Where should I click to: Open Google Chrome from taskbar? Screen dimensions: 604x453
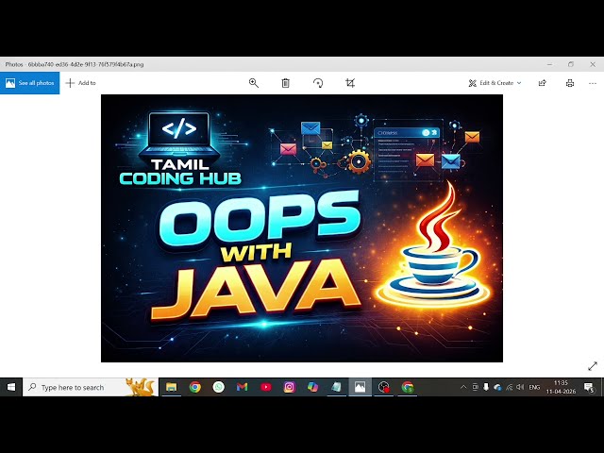195,387
